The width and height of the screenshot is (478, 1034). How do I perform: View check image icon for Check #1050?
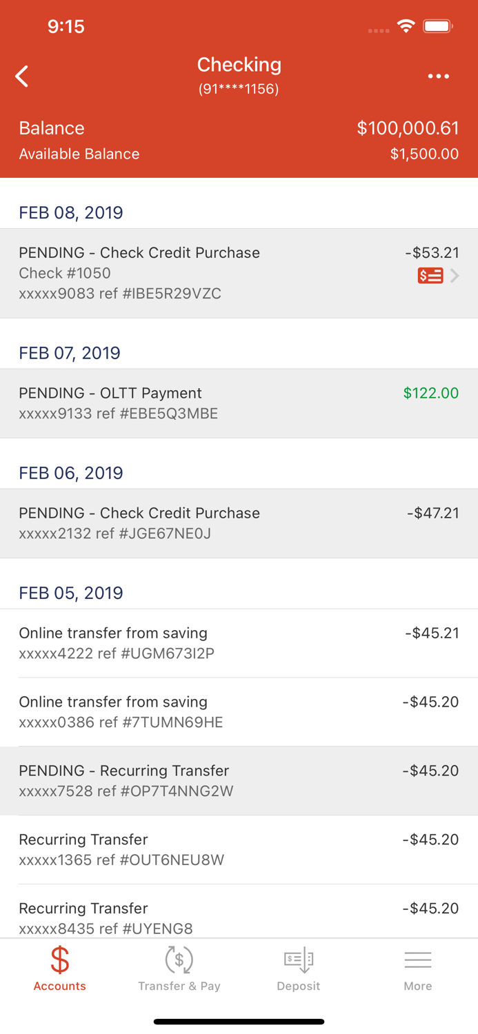(x=430, y=276)
